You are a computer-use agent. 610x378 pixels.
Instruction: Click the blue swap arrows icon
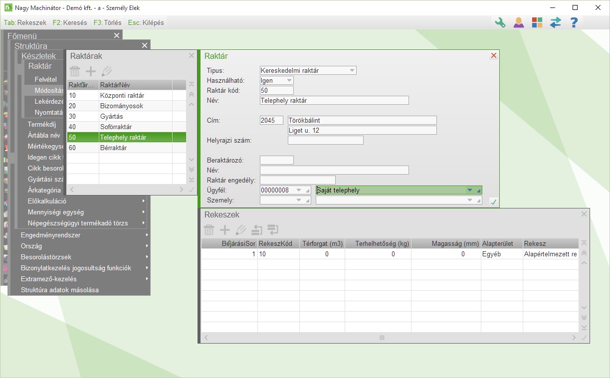[556, 22]
